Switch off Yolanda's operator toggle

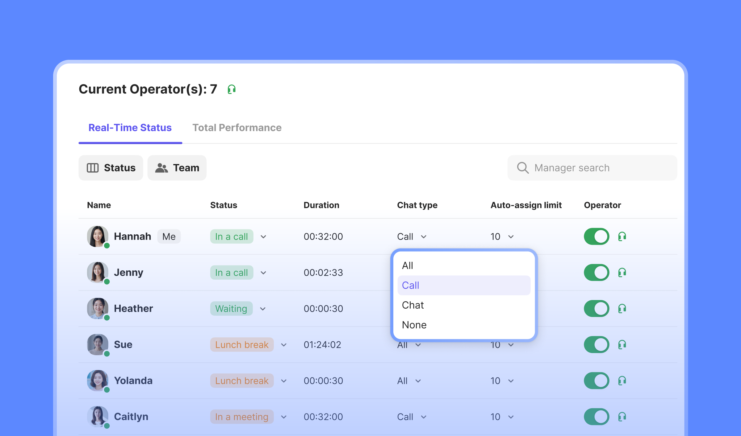pyautogui.click(x=596, y=381)
